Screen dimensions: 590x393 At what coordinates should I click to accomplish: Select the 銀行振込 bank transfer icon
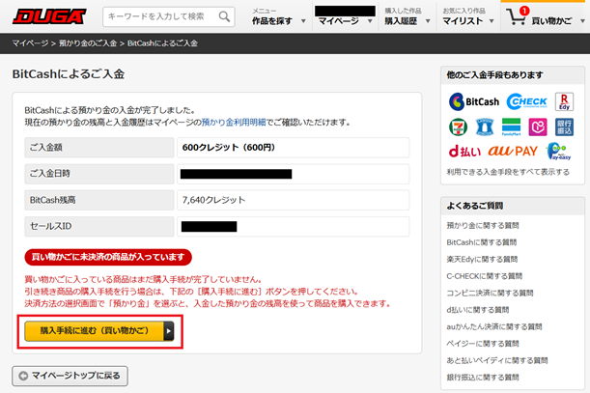click(x=564, y=126)
